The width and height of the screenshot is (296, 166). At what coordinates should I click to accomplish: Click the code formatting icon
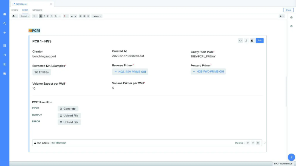pyautogui.click(x=60, y=16)
